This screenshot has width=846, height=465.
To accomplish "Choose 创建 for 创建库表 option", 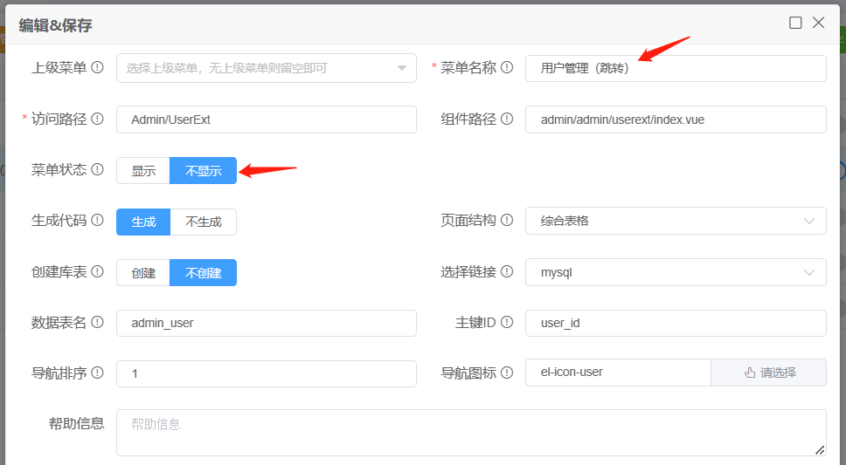I will (x=143, y=273).
